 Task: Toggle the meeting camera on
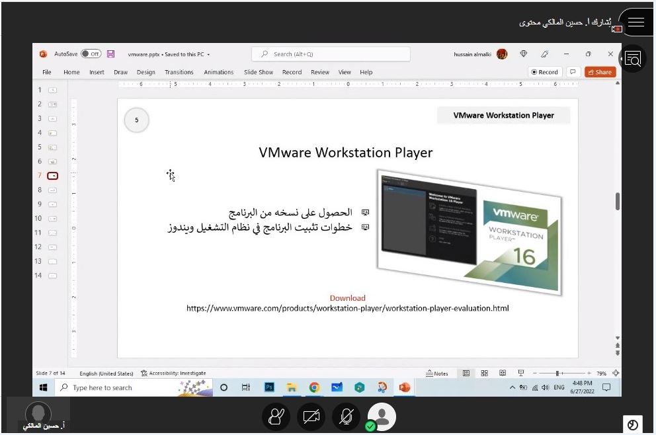click(x=311, y=417)
